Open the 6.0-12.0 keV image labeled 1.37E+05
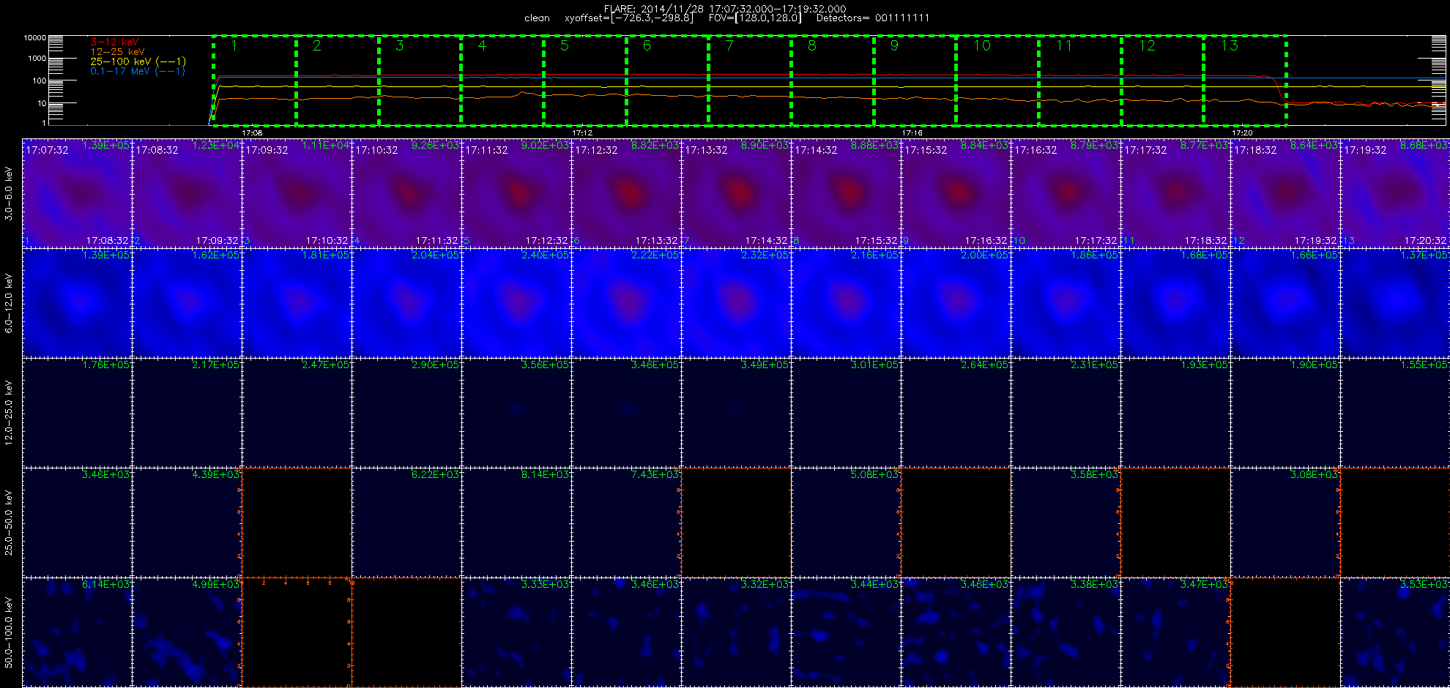Viewport: 1450px width, 688px height. click(1395, 303)
